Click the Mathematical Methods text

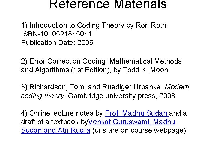pos(146,61)
